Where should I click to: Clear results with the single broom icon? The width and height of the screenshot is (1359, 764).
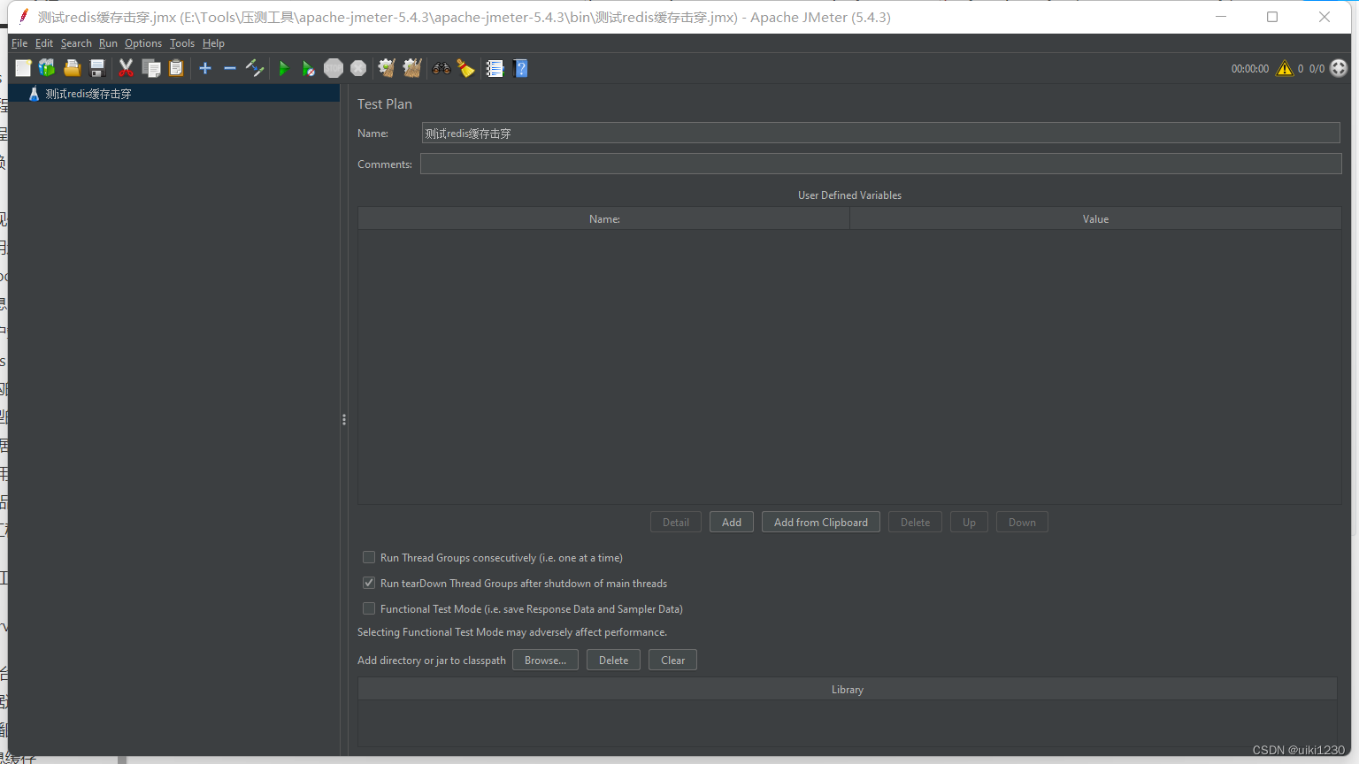point(387,68)
